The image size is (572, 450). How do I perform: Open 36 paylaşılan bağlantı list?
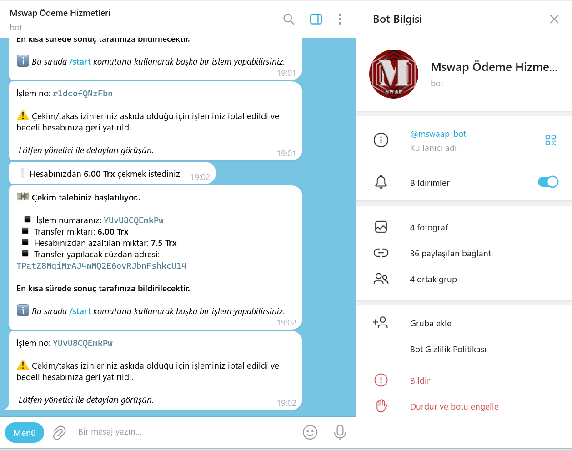pos(451,253)
